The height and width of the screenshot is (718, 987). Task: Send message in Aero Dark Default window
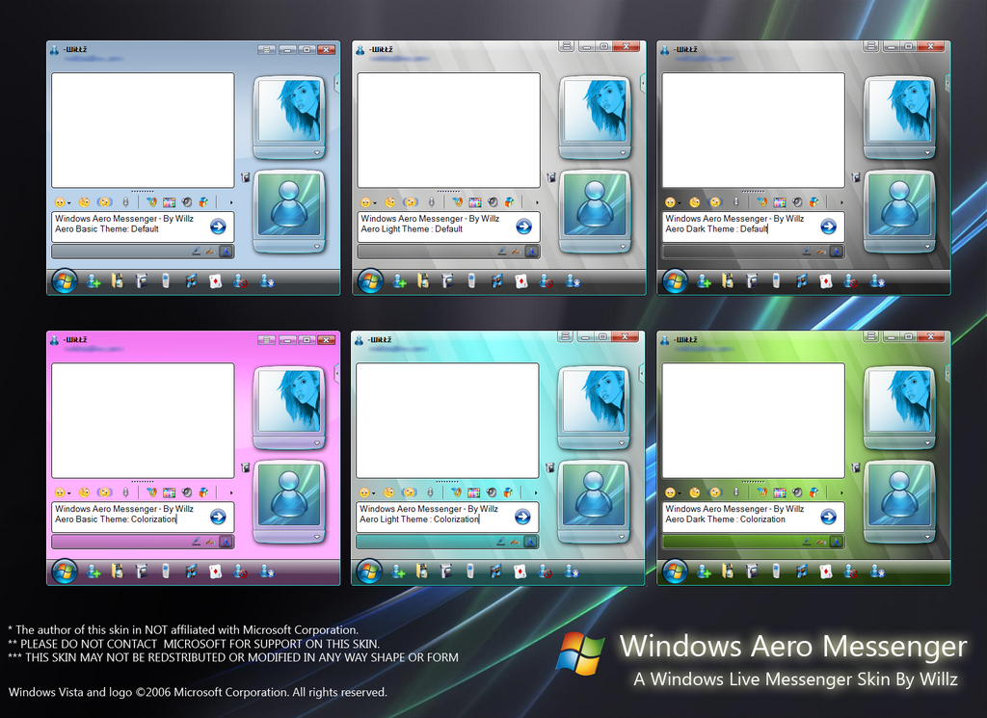pos(829,226)
